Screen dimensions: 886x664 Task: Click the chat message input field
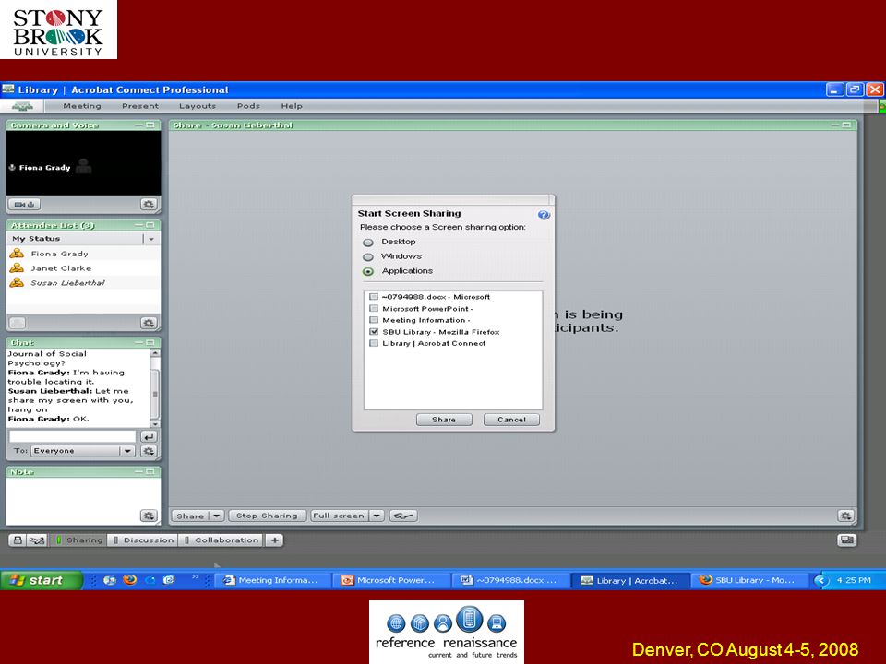pyautogui.click(x=73, y=436)
